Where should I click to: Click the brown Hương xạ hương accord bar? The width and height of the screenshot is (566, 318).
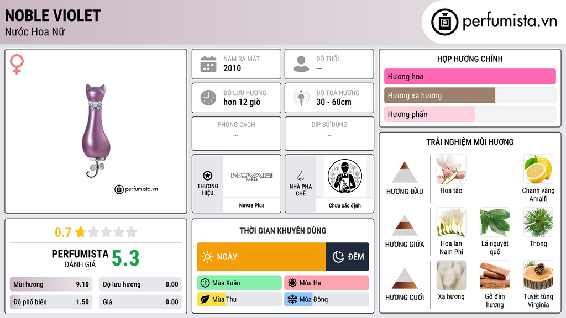coord(439,96)
